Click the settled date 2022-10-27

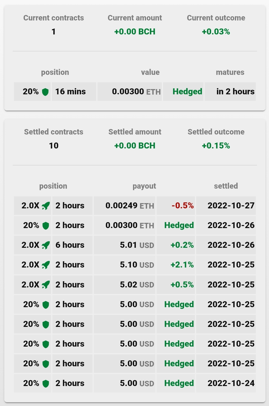click(231, 206)
